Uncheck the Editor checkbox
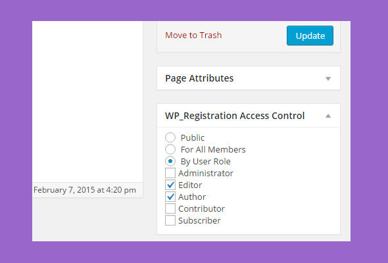This screenshot has width=388, height=263. click(170, 185)
